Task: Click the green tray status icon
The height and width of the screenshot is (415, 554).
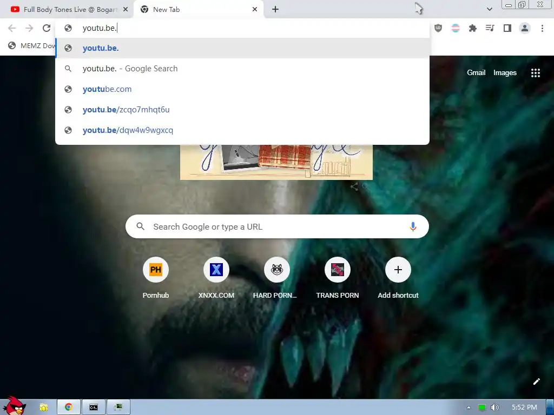Action: [482, 407]
